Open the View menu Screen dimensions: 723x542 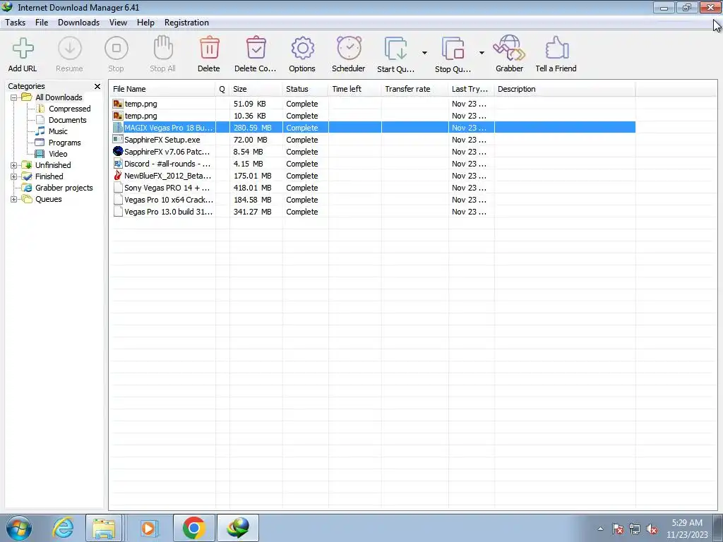(x=118, y=23)
